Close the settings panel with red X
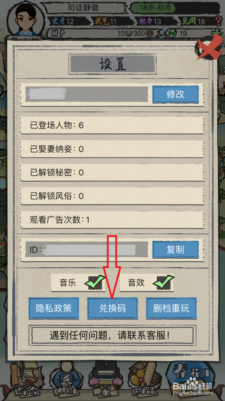 tap(208, 47)
